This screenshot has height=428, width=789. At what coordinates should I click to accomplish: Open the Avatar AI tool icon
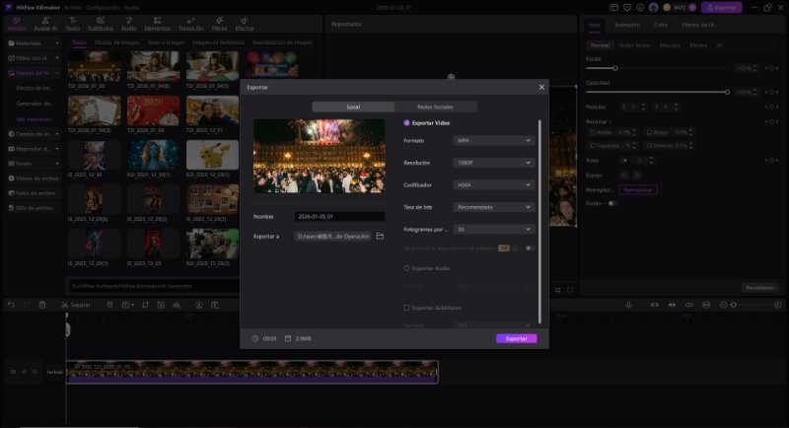(x=45, y=24)
